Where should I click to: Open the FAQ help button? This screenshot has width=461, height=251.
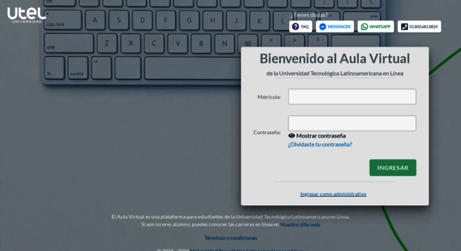point(300,27)
